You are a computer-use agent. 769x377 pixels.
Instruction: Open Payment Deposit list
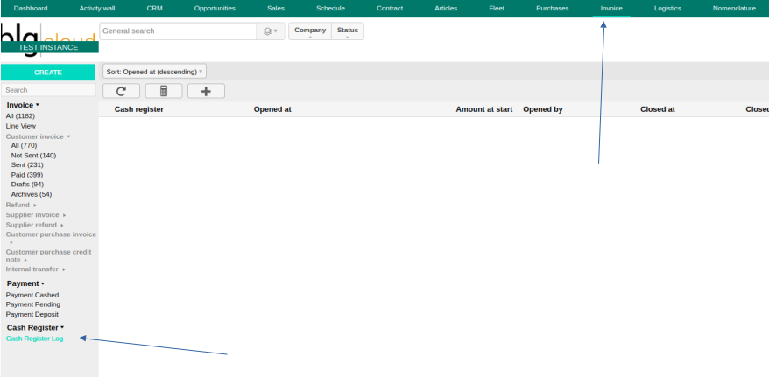coord(32,314)
